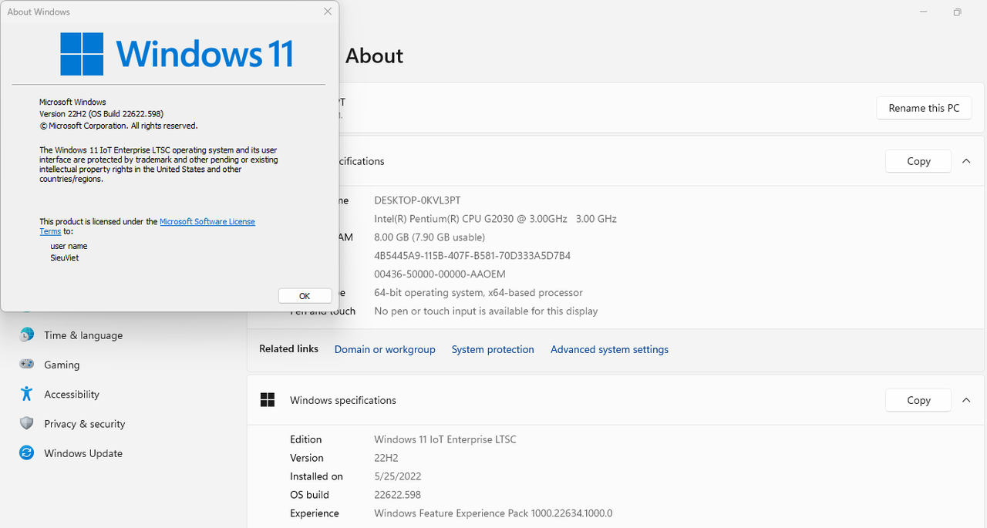
Task: Click the 8.00 GB installed RAM value
Action: (x=429, y=237)
